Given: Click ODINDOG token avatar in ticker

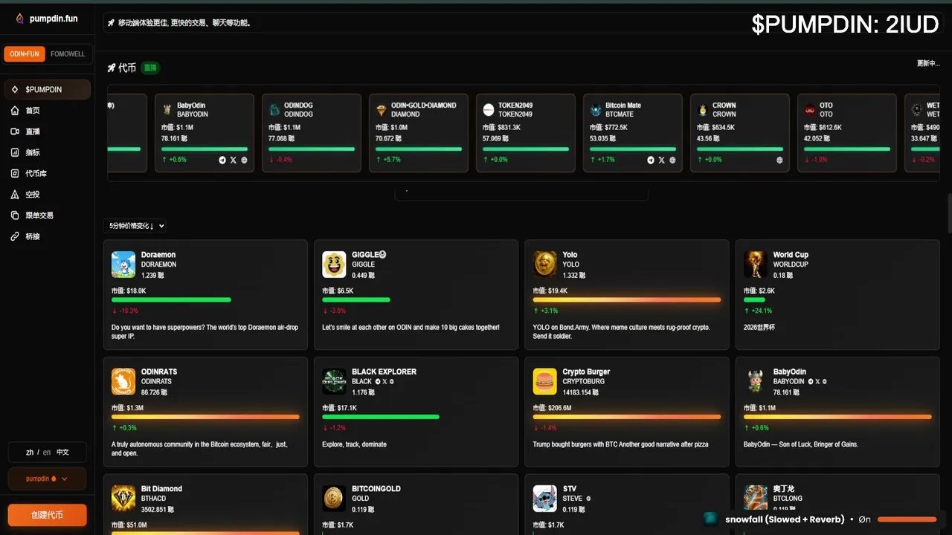Looking at the screenshot, I should point(274,110).
